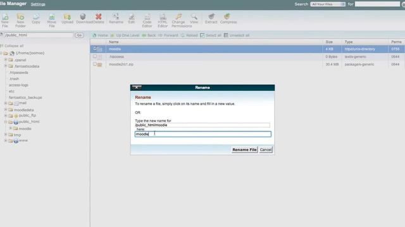405x227 pixels.
Task: Click the /public_html path input field
Action: click(x=38, y=35)
